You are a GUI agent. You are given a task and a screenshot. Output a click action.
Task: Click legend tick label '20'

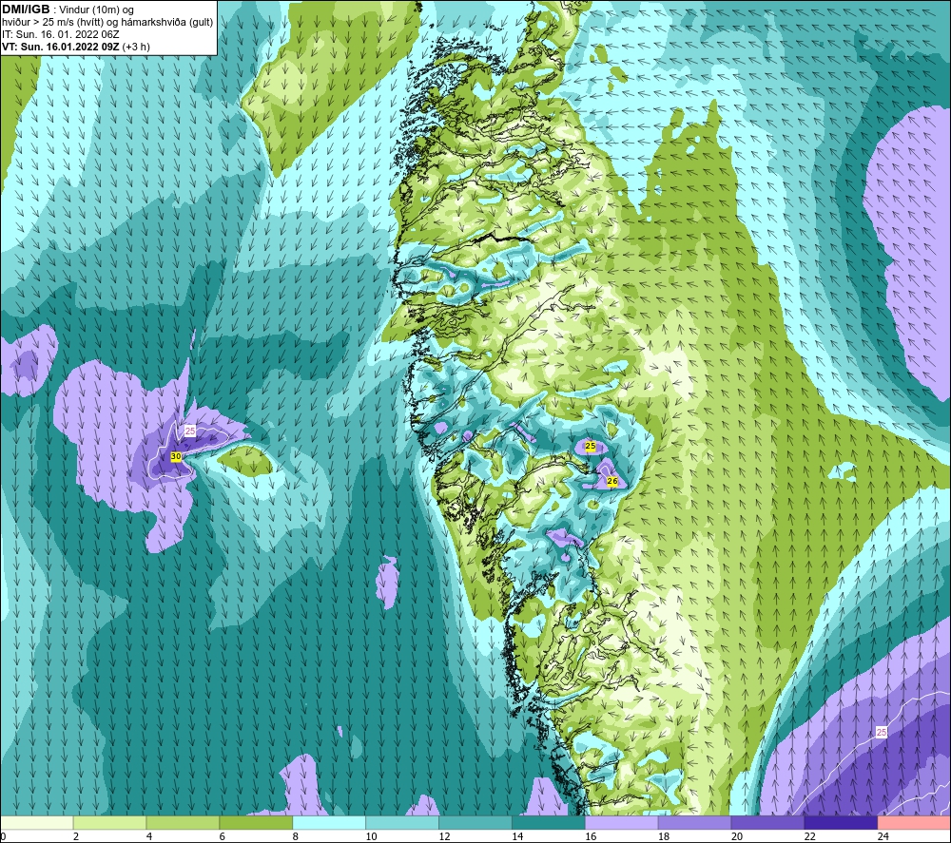[x=736, y=836]
